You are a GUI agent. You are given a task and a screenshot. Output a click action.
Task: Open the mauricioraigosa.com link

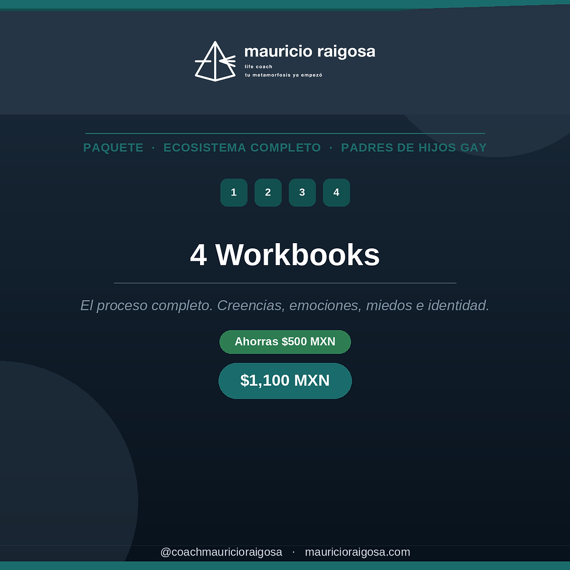pyautogui.click(x=357, y=552)
